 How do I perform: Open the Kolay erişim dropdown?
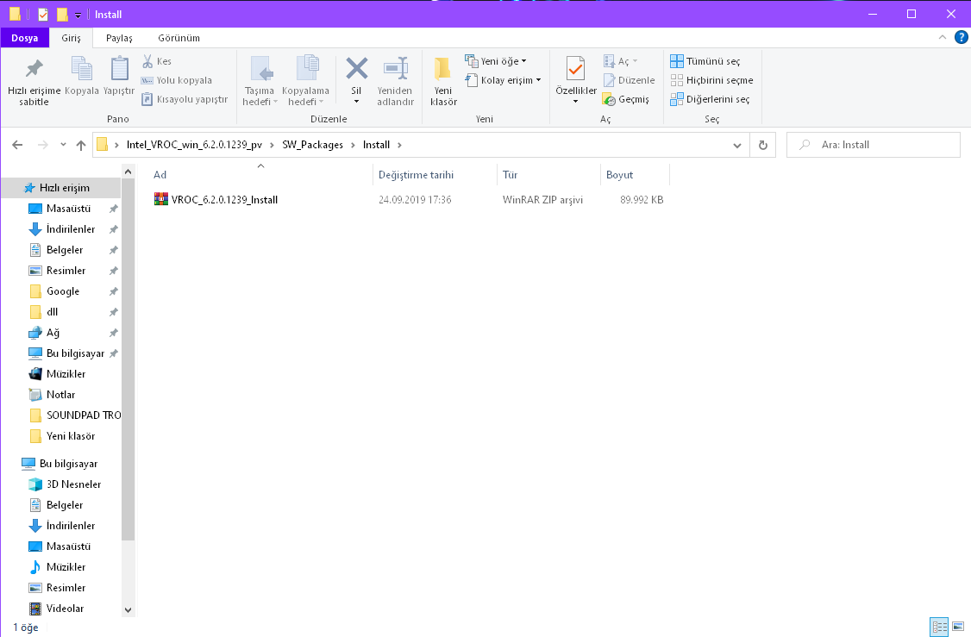[x=503, y=80]
